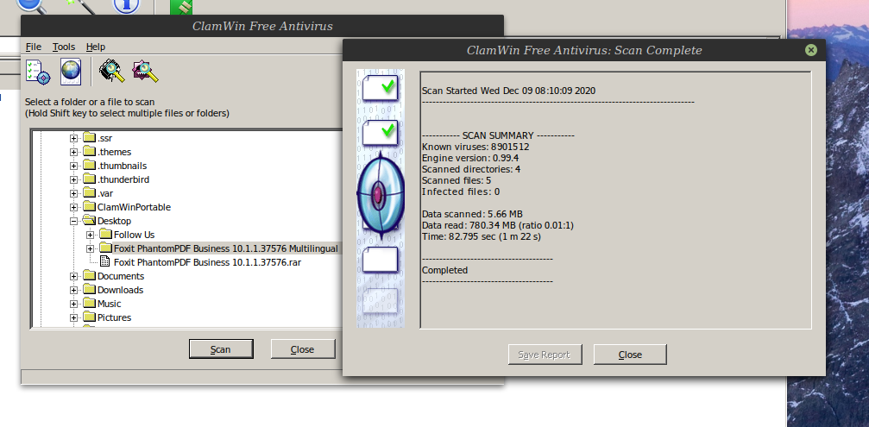Click the Follow Us folder icon

tap(106, 235)
